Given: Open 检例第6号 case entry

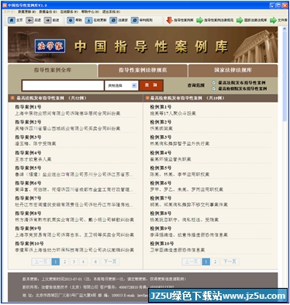Looking at the screenshot, I should pos(211,186).
